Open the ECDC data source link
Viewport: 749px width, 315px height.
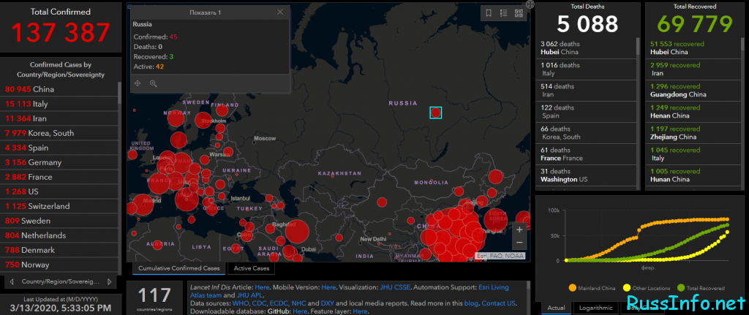pyautogui.click(x=278, y=303)
